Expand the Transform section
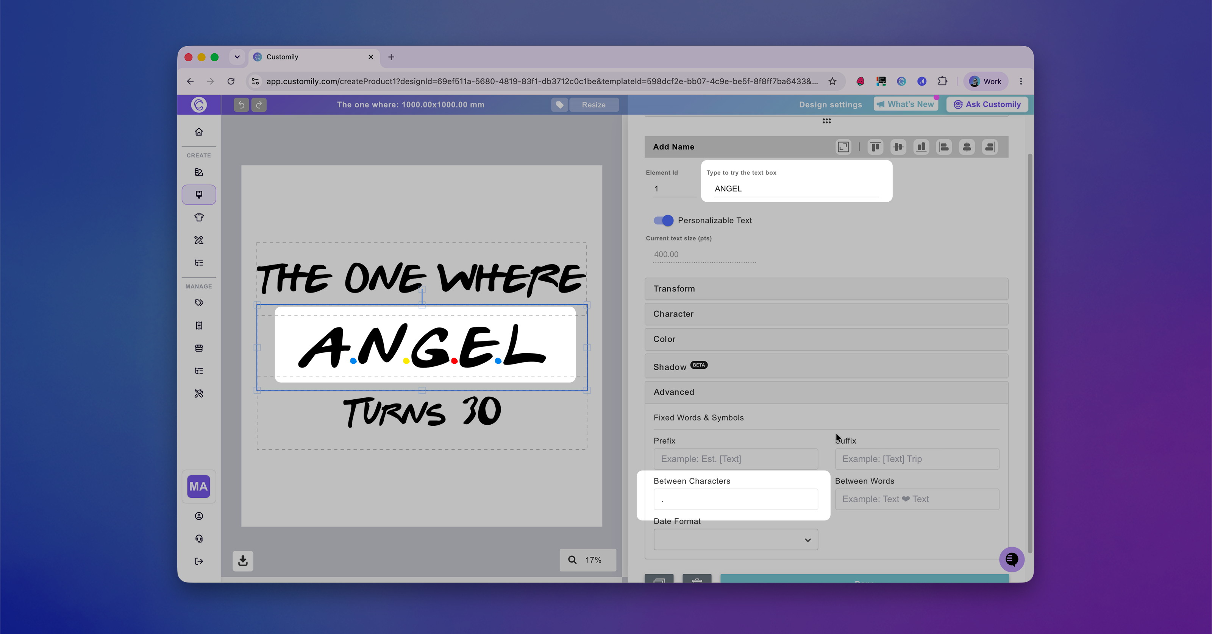 826,289
